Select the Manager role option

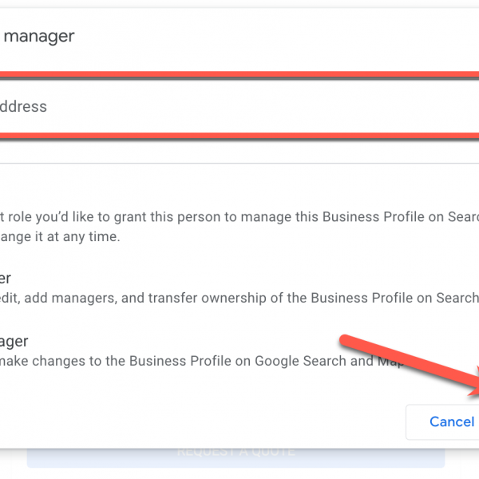[14, 341]
